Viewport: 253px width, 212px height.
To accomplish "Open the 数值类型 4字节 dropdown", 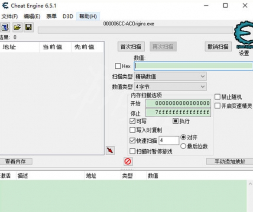I will tap(170, 87).
